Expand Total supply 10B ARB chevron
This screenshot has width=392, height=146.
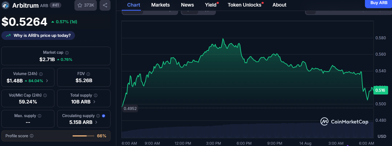[x=94, y=102]
